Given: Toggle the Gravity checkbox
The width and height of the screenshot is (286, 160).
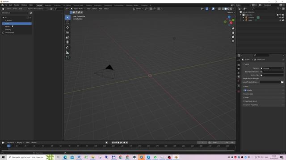Looking at the screenshot, I should tap(245, 90).
